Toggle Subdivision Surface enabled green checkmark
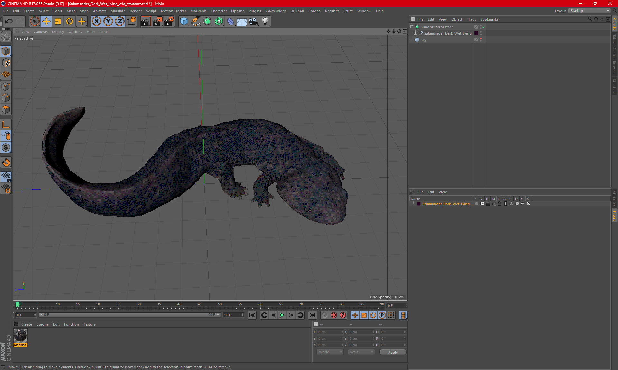618x370 pixels. pyautogui.click(x=483, y=27)
